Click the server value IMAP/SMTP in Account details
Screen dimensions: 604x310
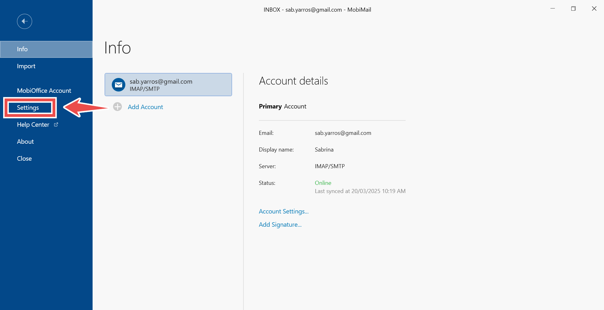330,166
